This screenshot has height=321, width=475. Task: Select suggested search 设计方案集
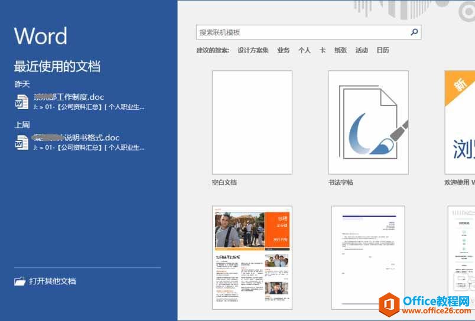tap(253, 50)
